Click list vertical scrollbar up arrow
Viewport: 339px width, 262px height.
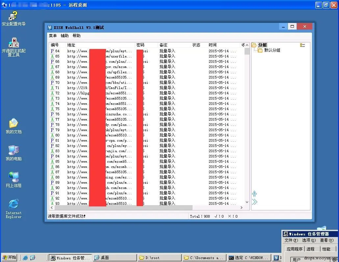(247, 45)
